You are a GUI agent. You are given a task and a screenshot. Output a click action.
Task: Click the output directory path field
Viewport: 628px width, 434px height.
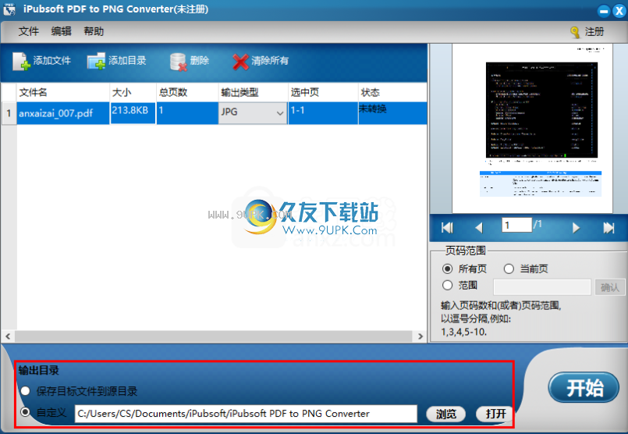pos(246,414)
